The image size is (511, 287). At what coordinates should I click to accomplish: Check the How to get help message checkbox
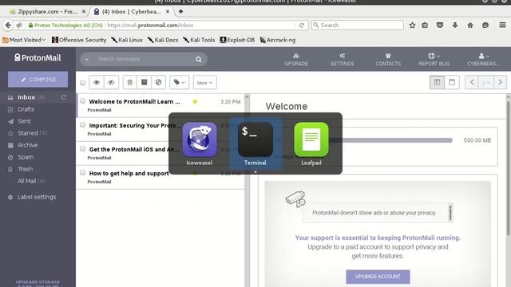(x=82, y=172)
